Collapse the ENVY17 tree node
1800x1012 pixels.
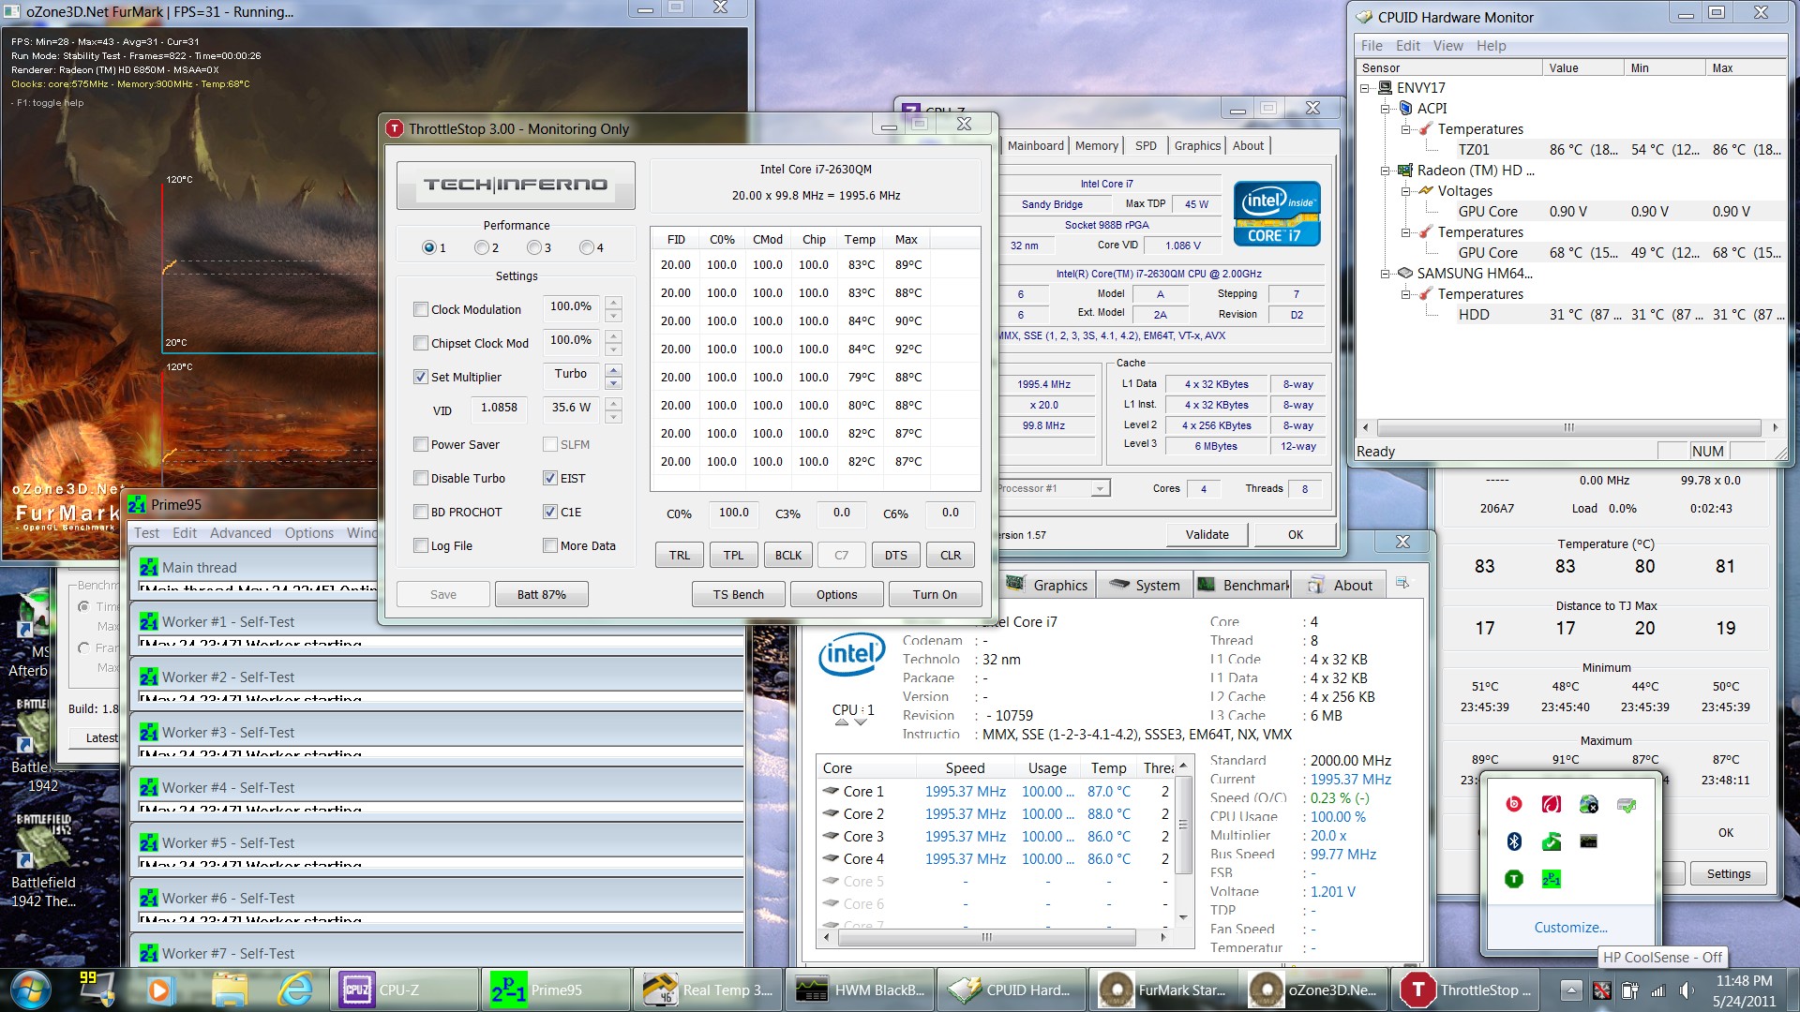(1366, 88)
